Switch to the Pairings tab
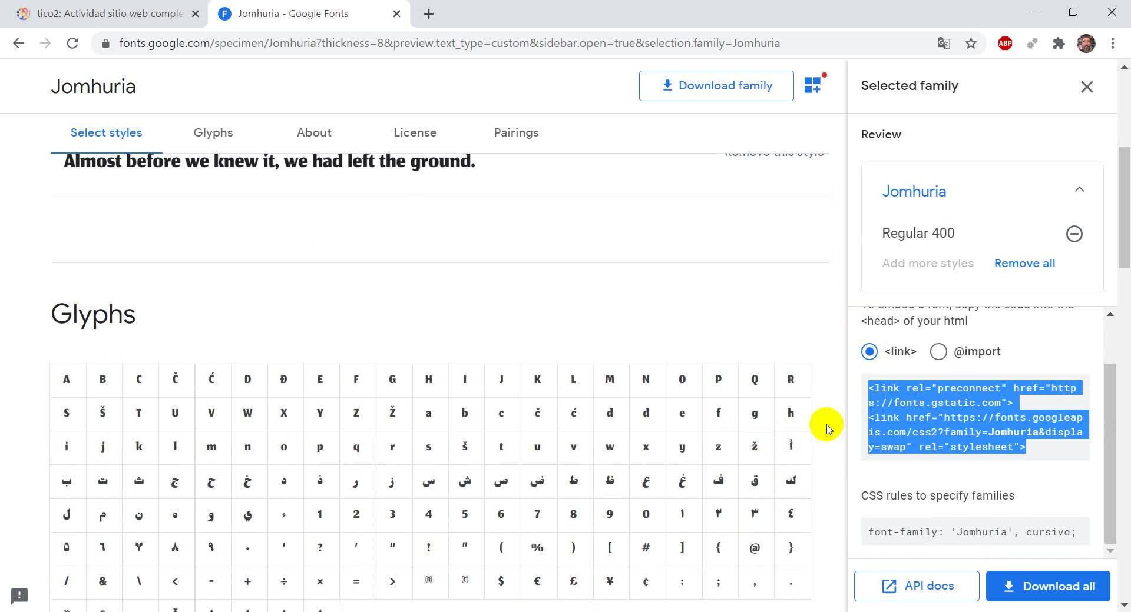The image size is (1131, 612). pos(516,132)
